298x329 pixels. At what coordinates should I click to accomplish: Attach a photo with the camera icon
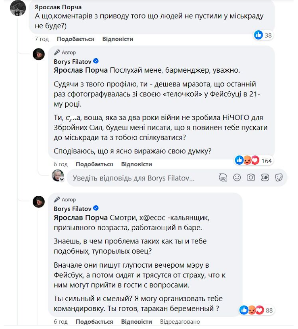point(251,177)
